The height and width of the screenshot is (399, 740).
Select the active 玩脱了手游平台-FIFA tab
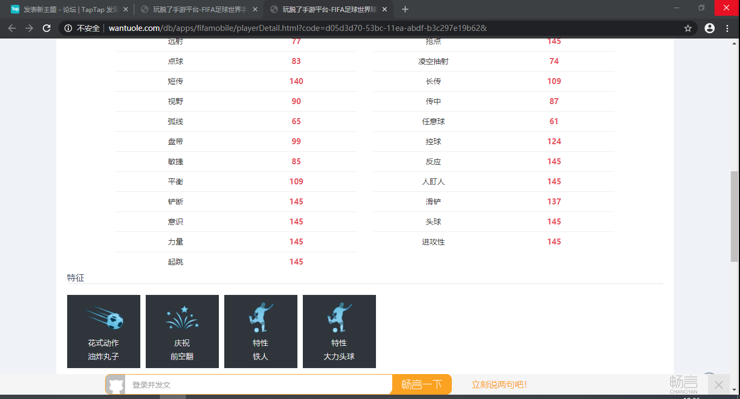(x=328, y=9)
